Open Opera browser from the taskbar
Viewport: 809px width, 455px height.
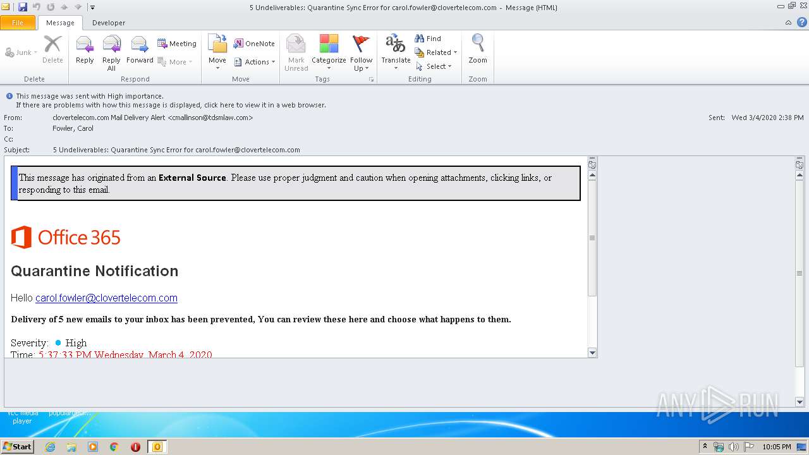click(135, 447)
